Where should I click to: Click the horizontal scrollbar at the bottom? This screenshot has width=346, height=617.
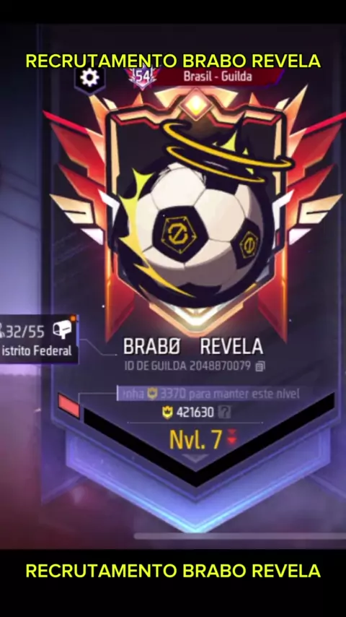(240, 536)
